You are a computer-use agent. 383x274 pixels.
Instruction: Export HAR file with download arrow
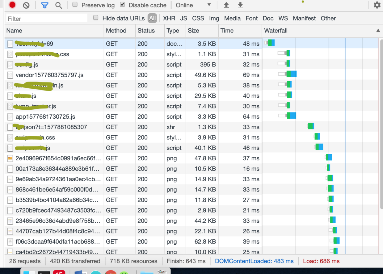click(x=240, y=5)
